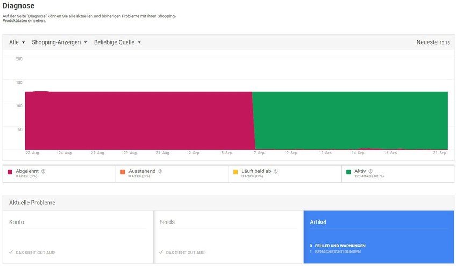Select the Feeds problems tab
The image size is (457, 266).
coord(228,237)
